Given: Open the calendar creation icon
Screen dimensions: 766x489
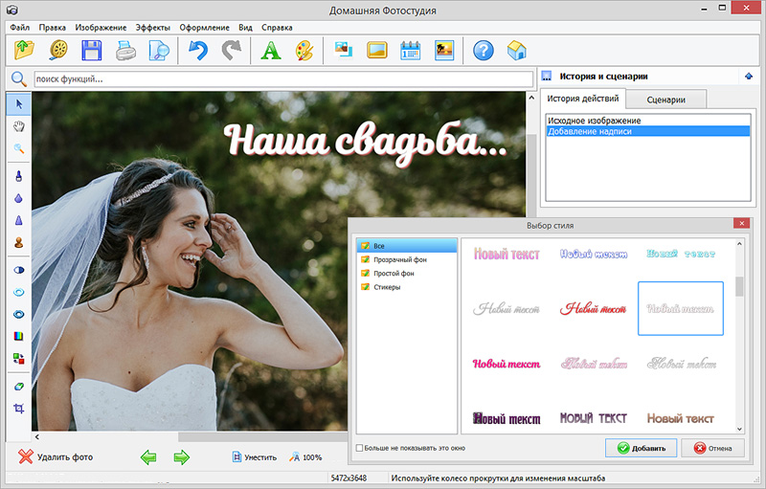Looking at the screenshot, I should point(411,50).
